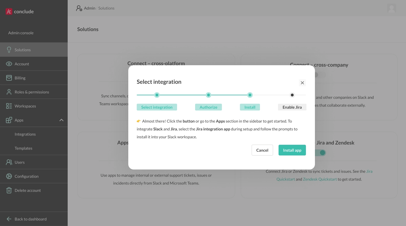Click the Delete account trash icon

tap(9, 190)
